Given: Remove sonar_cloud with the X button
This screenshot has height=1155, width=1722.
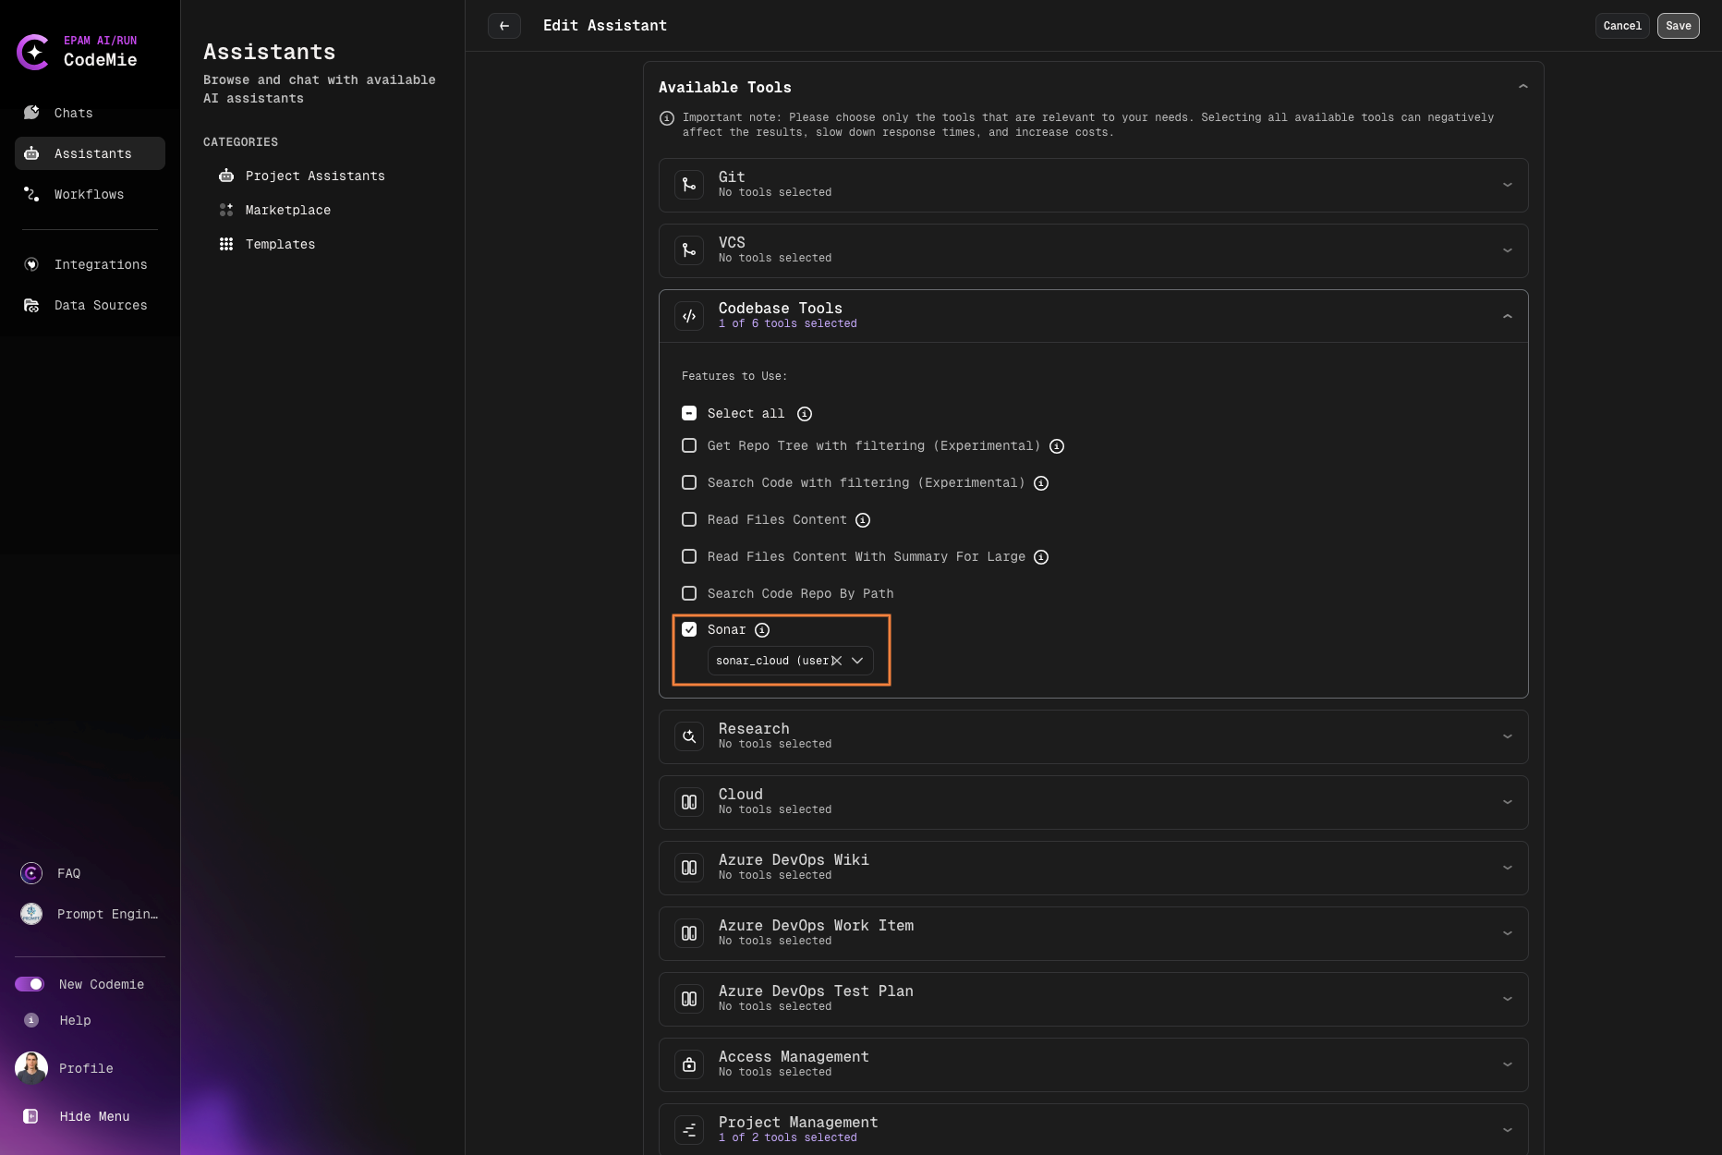Looking at the screenshot, I should (x=836, y=661).
